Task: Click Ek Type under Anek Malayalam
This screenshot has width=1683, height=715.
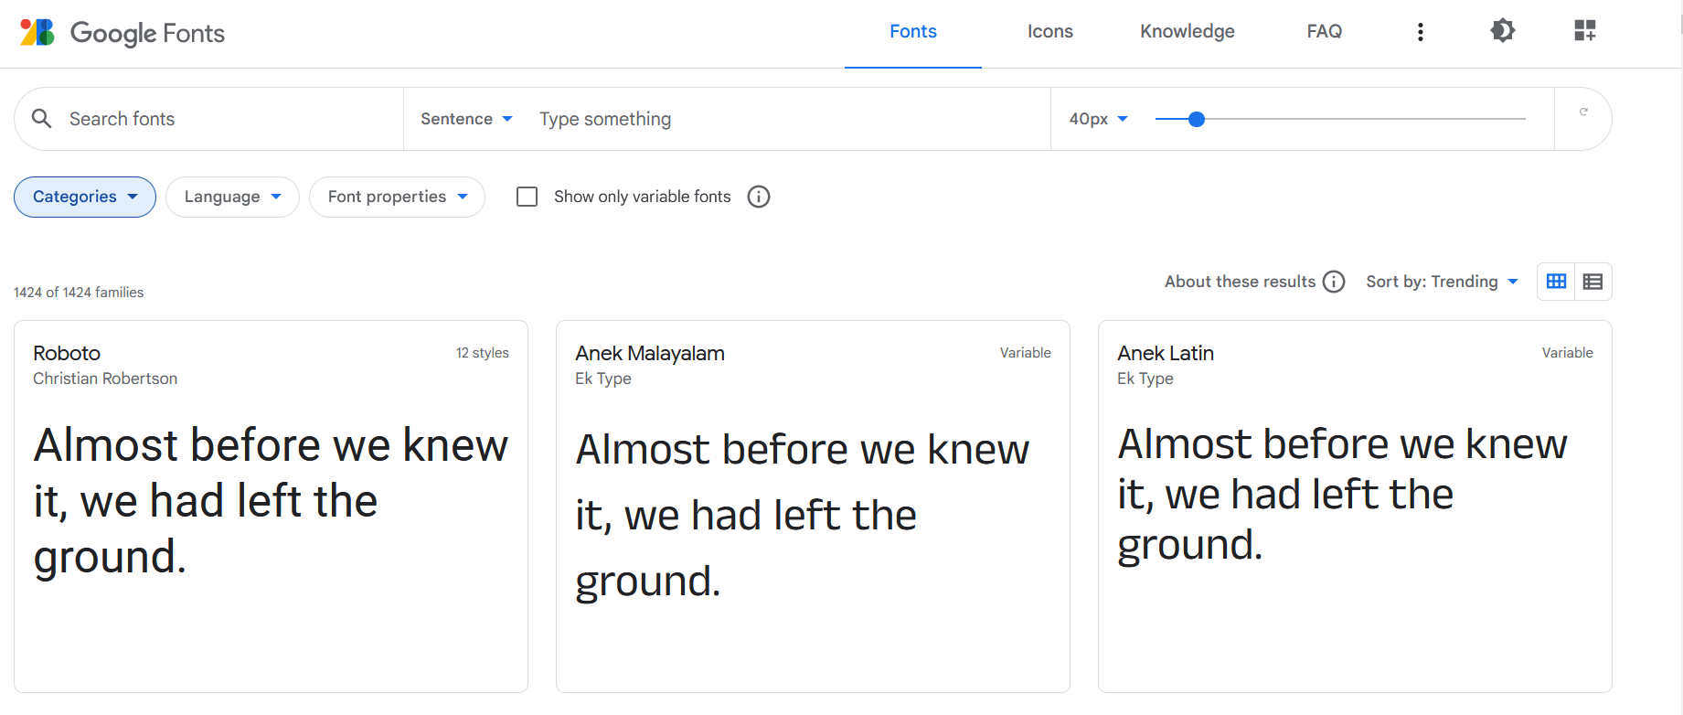Action: [x=603, y=379]
